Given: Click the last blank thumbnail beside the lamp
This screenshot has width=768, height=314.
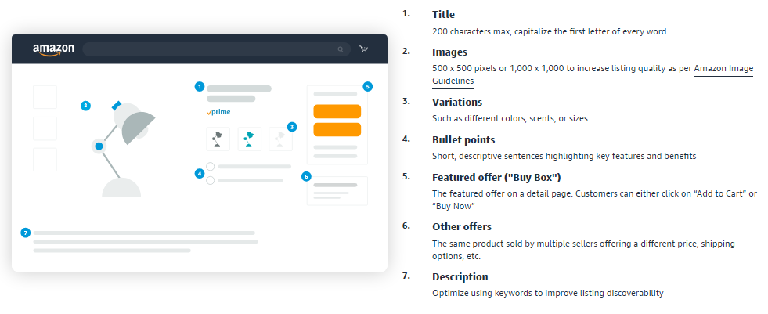Looking at the screenshot, I should [x=45, y=160].
